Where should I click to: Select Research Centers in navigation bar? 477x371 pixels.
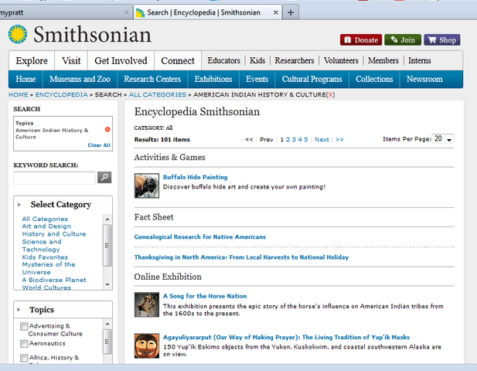pos(152,79)
